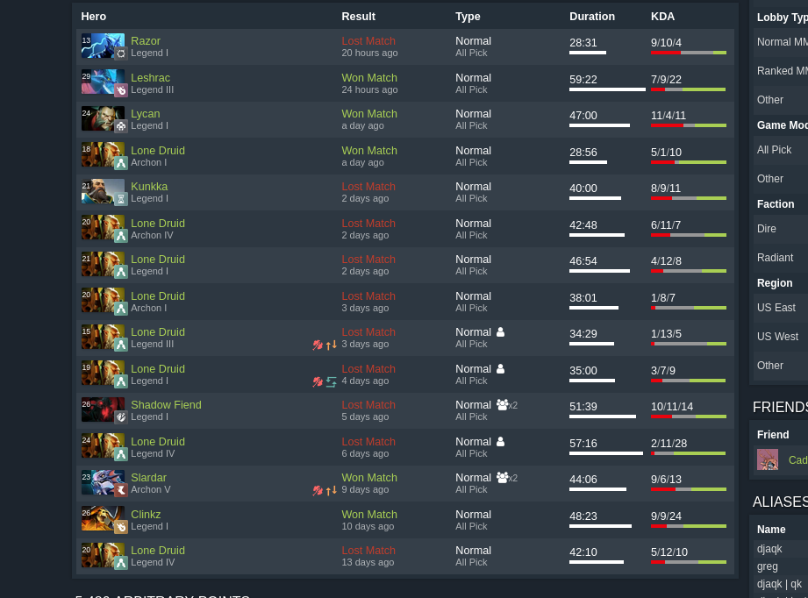The height and width of the screenshot is (598, 808).
Task: Filter by Dire faction
Action: [781, 229]
